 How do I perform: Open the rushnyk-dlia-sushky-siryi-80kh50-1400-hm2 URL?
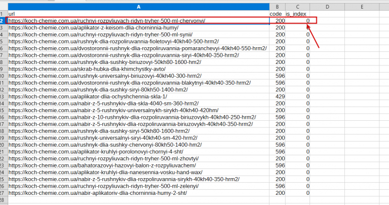98,89
